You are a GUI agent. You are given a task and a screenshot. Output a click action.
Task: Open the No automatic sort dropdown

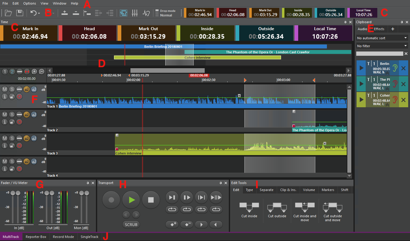pos(382,38)
